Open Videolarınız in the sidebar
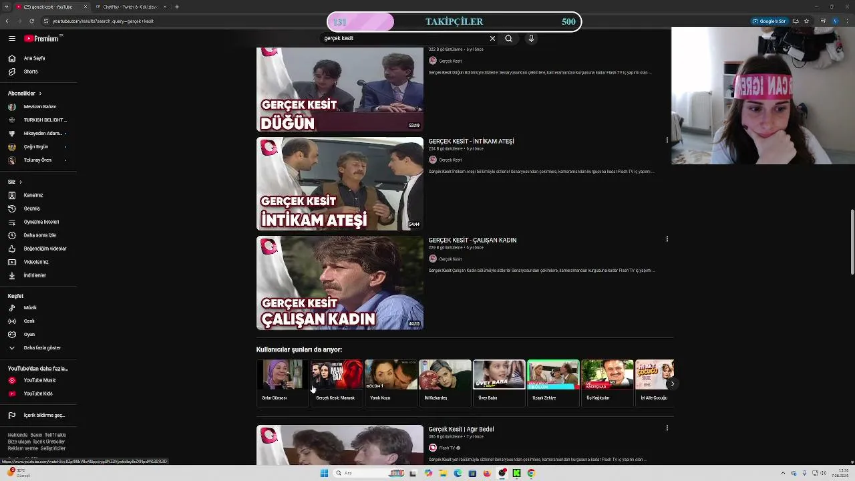 tap(38, 262)
